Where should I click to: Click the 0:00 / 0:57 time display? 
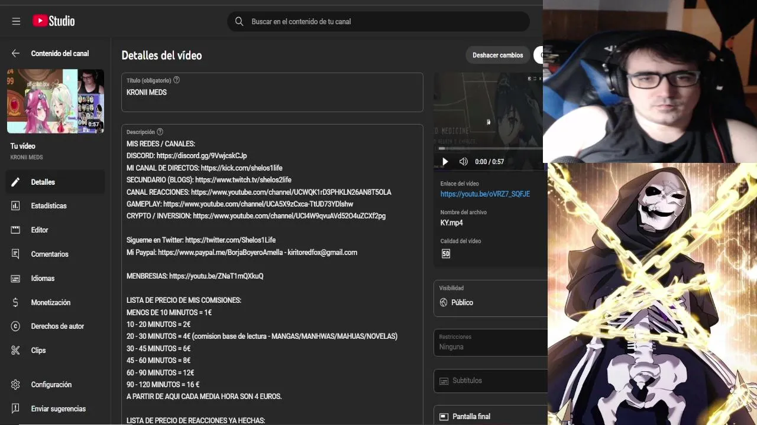[x=489, y=162]
